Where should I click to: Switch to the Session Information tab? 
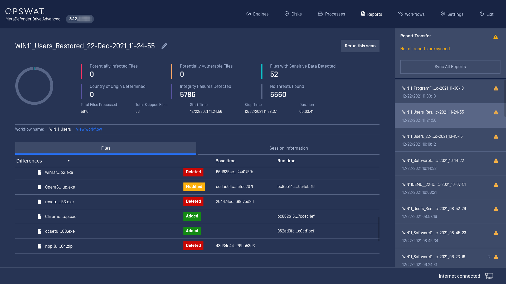(x=289, y=148)
